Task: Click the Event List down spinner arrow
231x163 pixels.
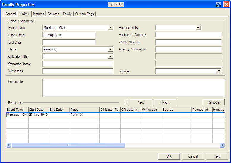Action: (x=126, y=104)
